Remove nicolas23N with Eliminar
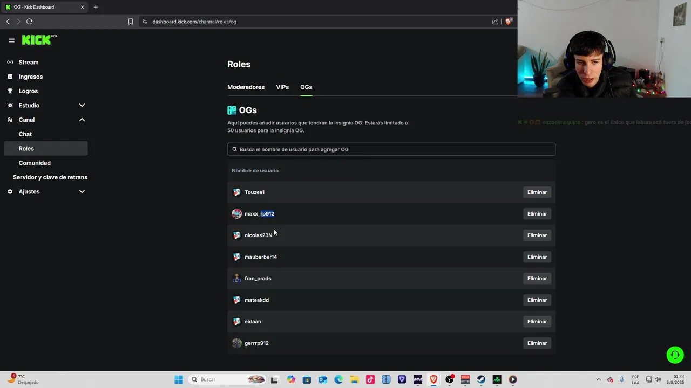The image size is (691, 388). pyautogui.click(x=537, y=235)
